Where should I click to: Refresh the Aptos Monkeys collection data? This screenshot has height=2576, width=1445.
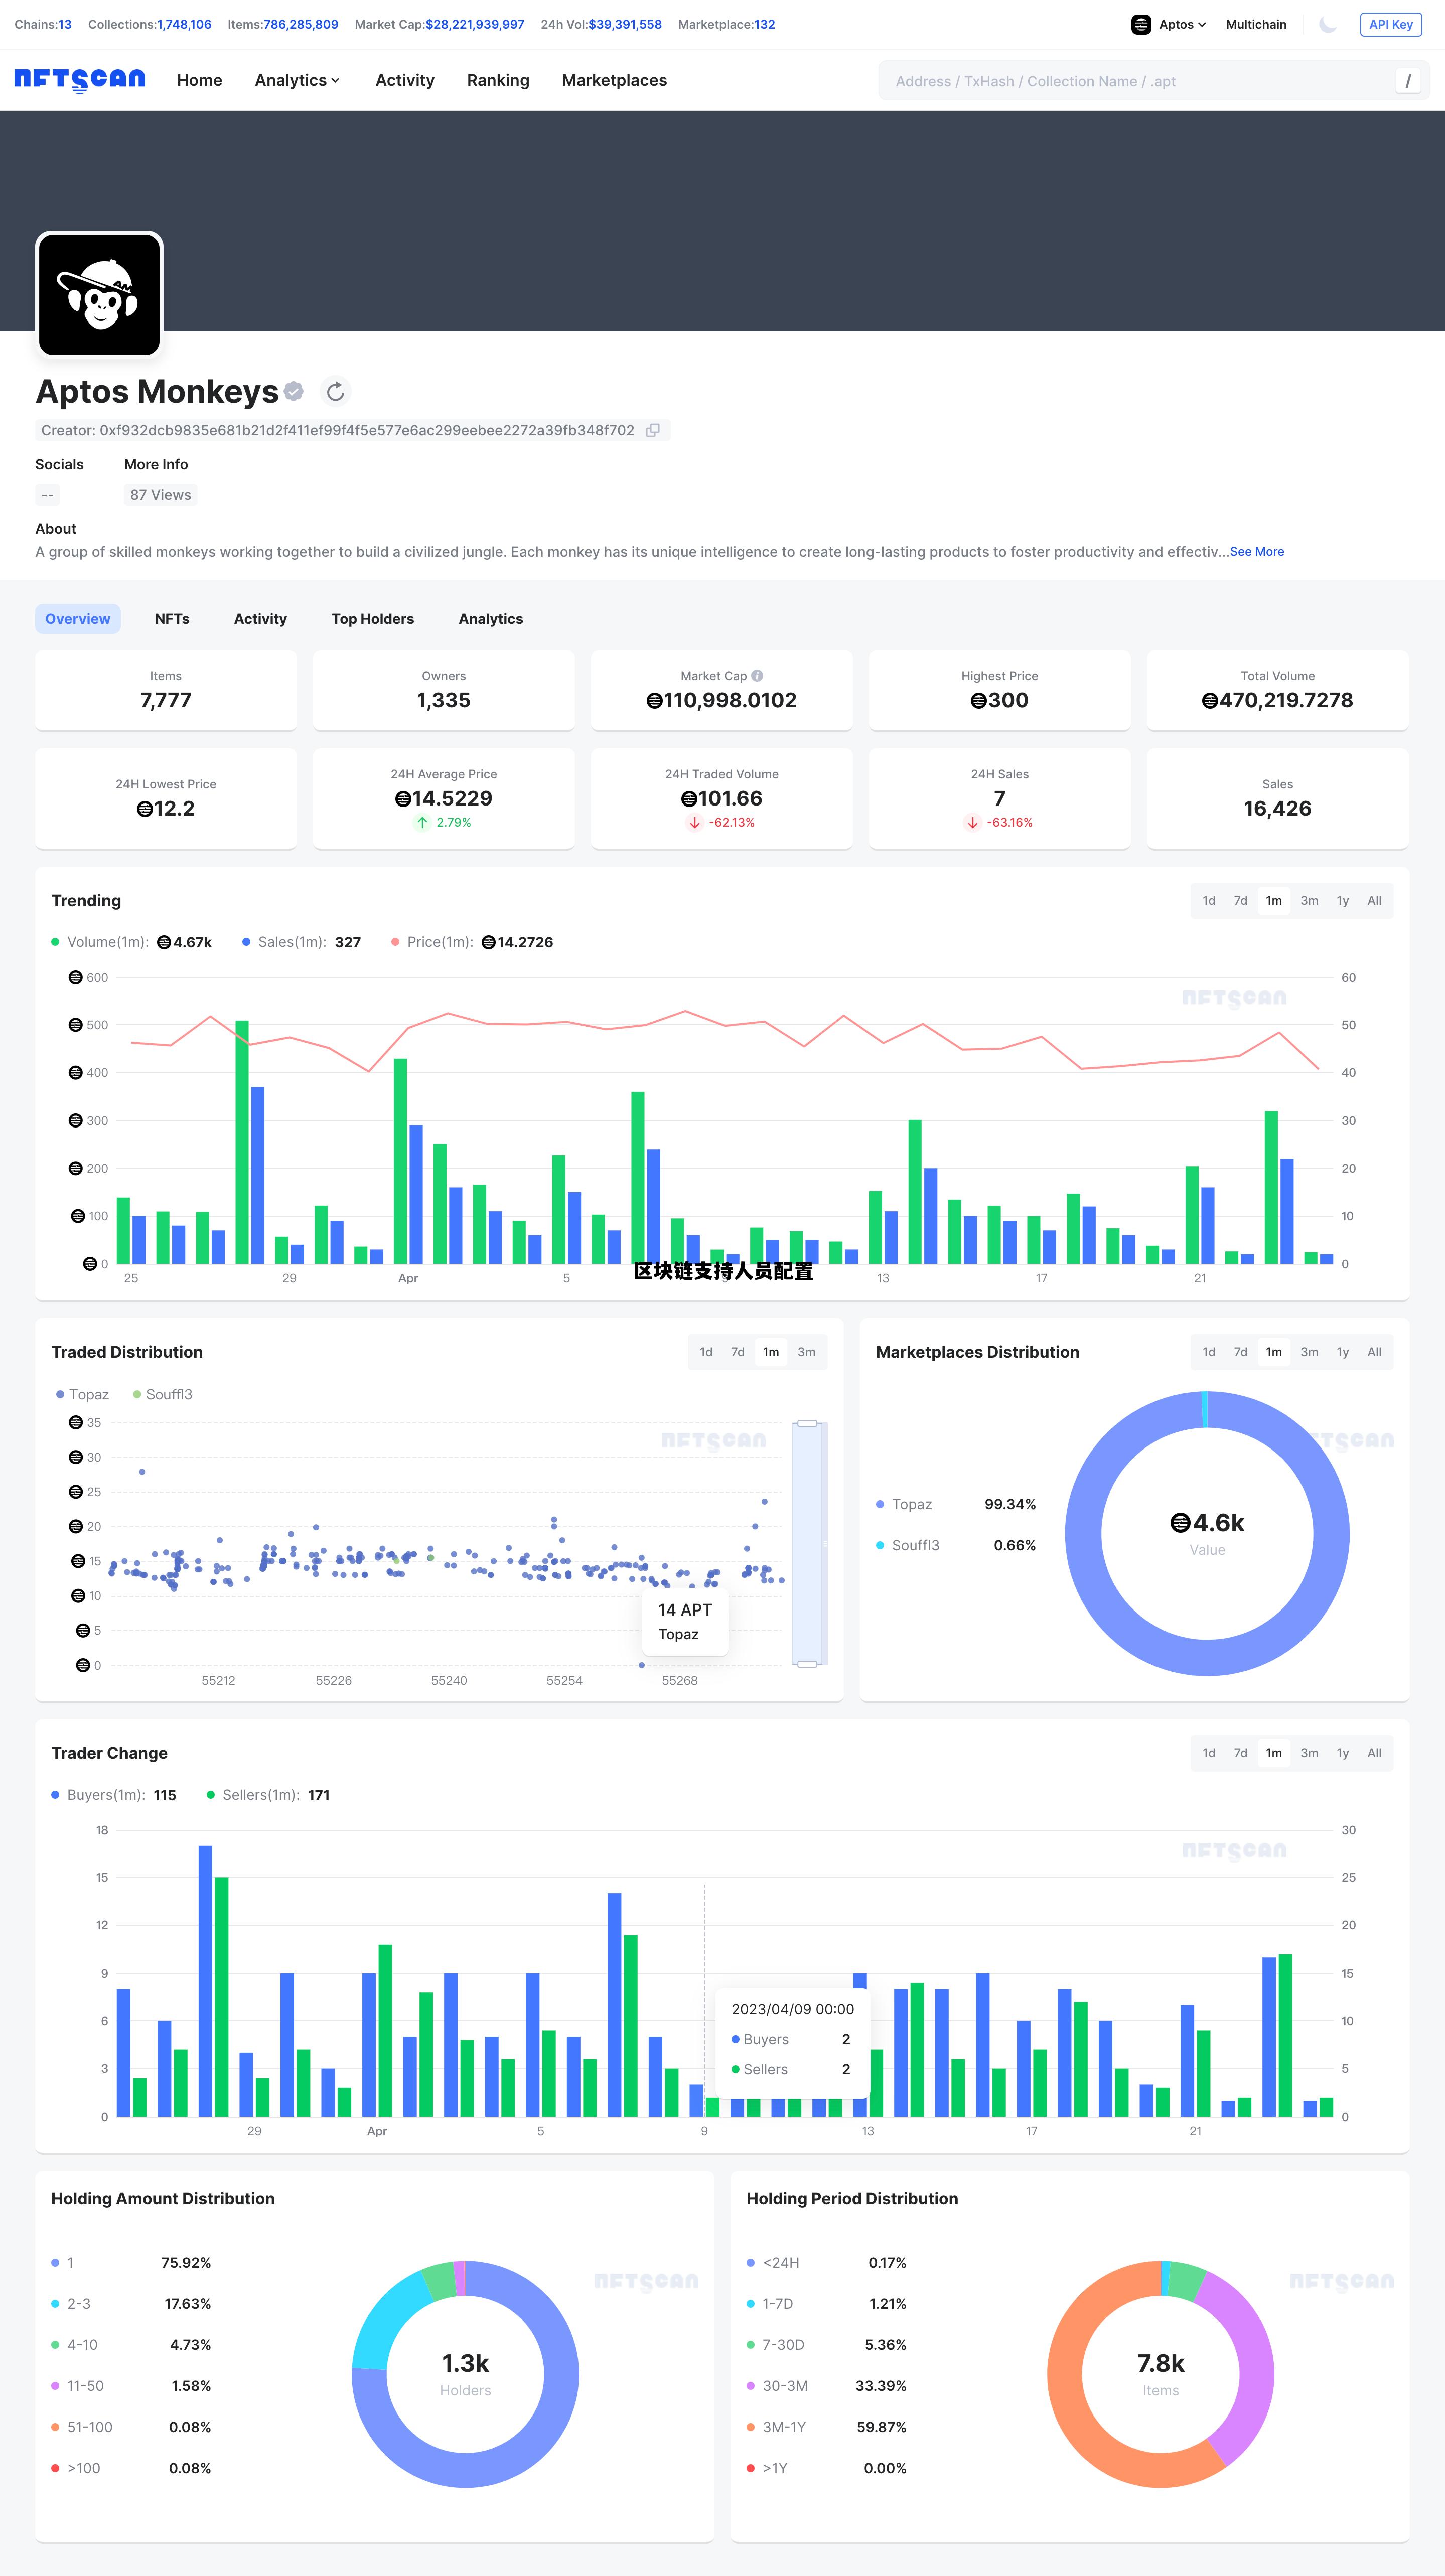coord(335,392)
